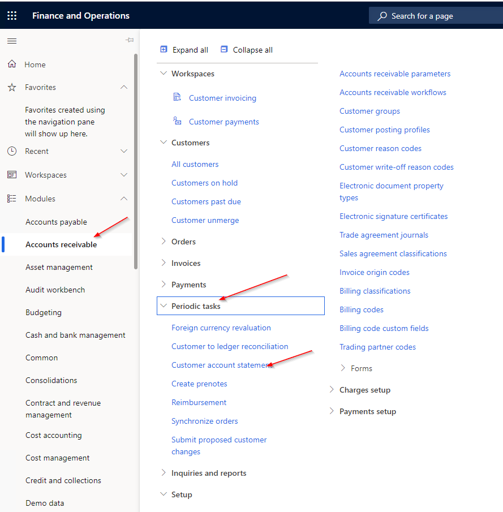Click the hamburger navigation menu icon

(11, 41)
